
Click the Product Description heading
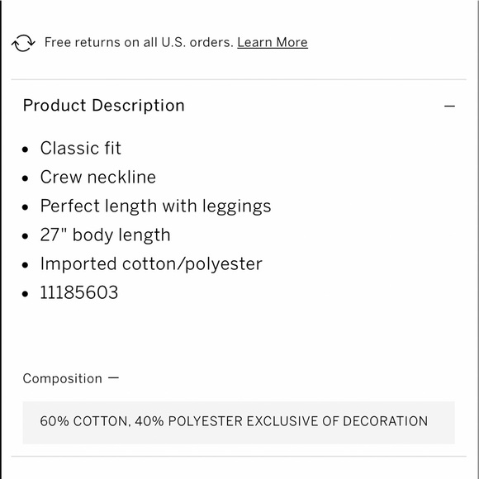click(103, 106)
